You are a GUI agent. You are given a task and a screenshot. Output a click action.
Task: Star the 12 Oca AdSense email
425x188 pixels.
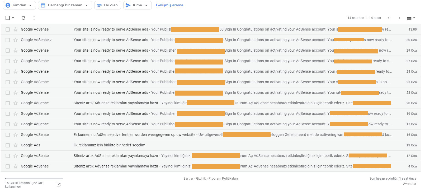pos(16,156)
